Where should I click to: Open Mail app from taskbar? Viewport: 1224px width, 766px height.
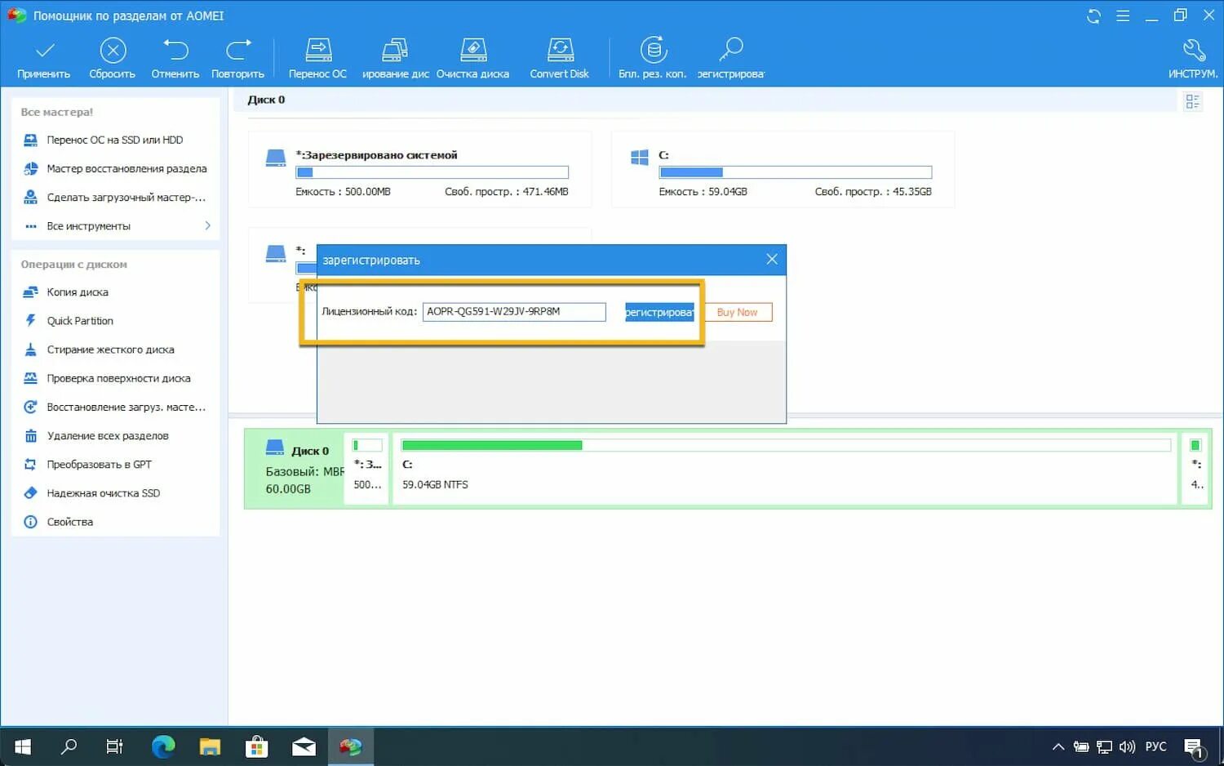(304, 746)
